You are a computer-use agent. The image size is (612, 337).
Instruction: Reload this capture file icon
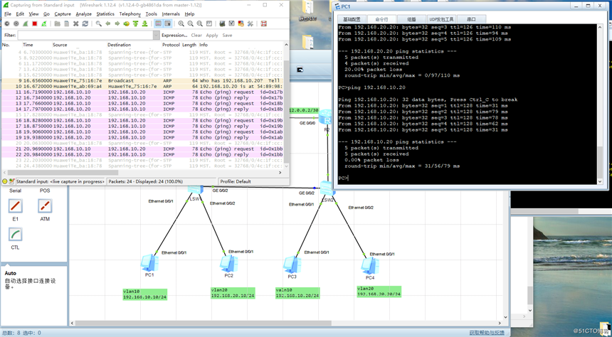pyautogui.click(x=85, y=23)
